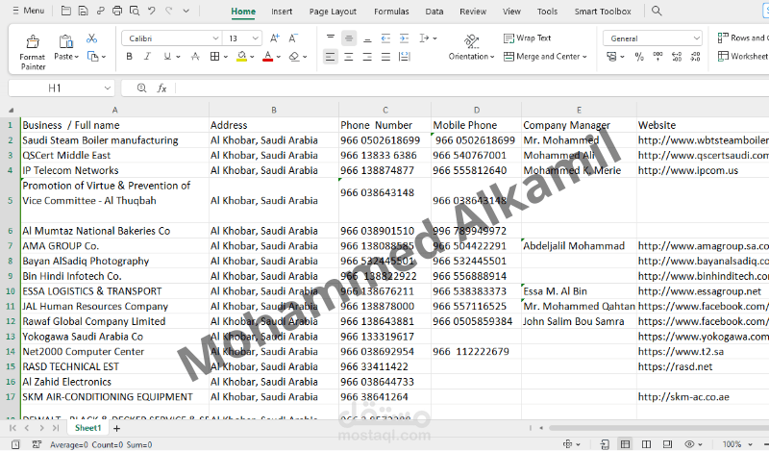This screenshot has width=769, height=452.
Task: Expand the quick access toolbar customize arrow
Action: pyautogui.click(x=186, y=11)
